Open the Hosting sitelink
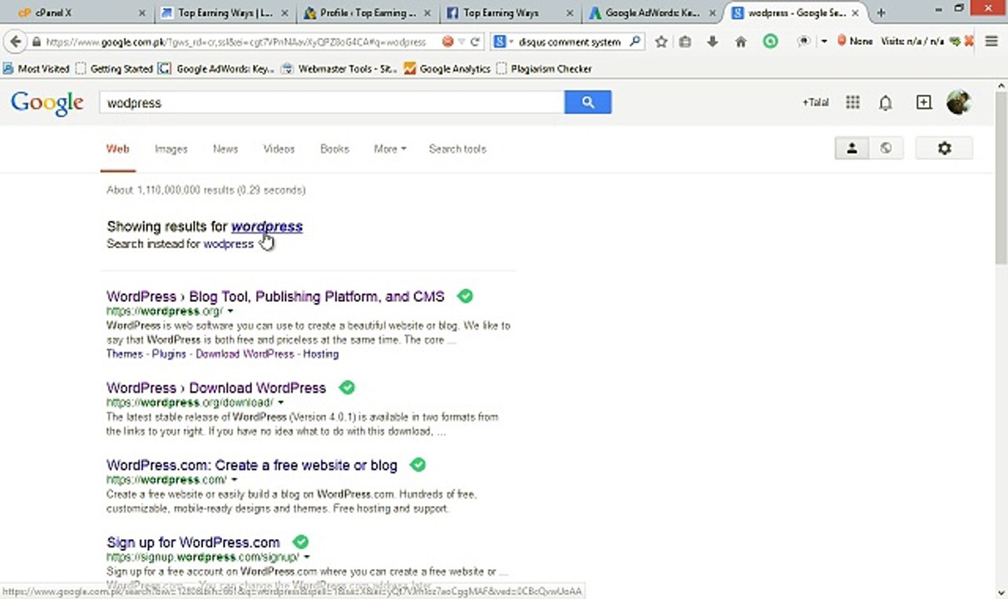This screenshot has height=599, width=1008. pyautogui.click(x=320, y=354)
